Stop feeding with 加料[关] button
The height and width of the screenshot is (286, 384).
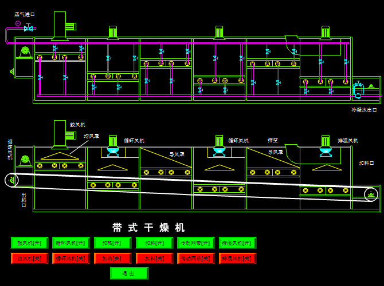[x=155, y=259]
